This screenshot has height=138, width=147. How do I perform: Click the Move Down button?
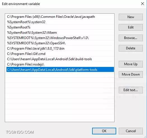(x=131, y=74)
